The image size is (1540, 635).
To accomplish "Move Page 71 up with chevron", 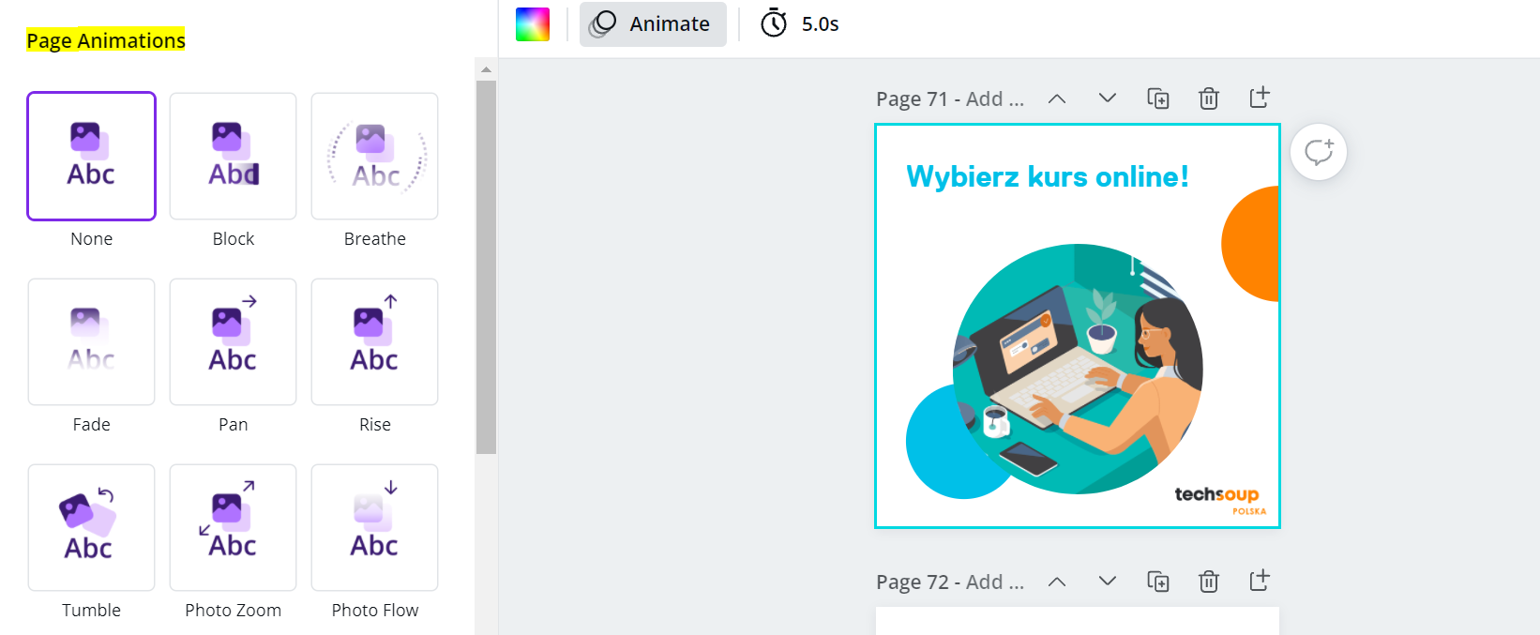I will (x=1057, y=98).
